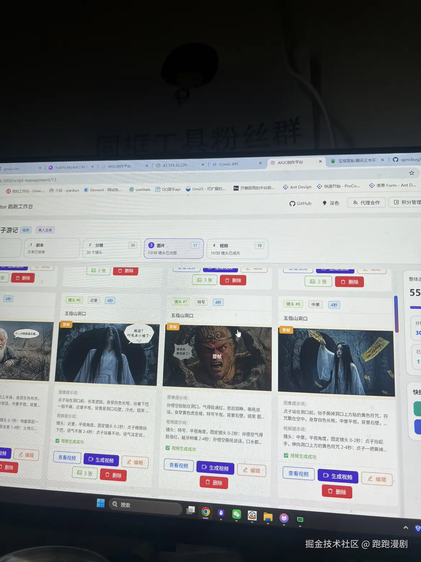The image size is (421, 562).
Task: Show hidden system tray icons
Action: [x=406, y=527]
